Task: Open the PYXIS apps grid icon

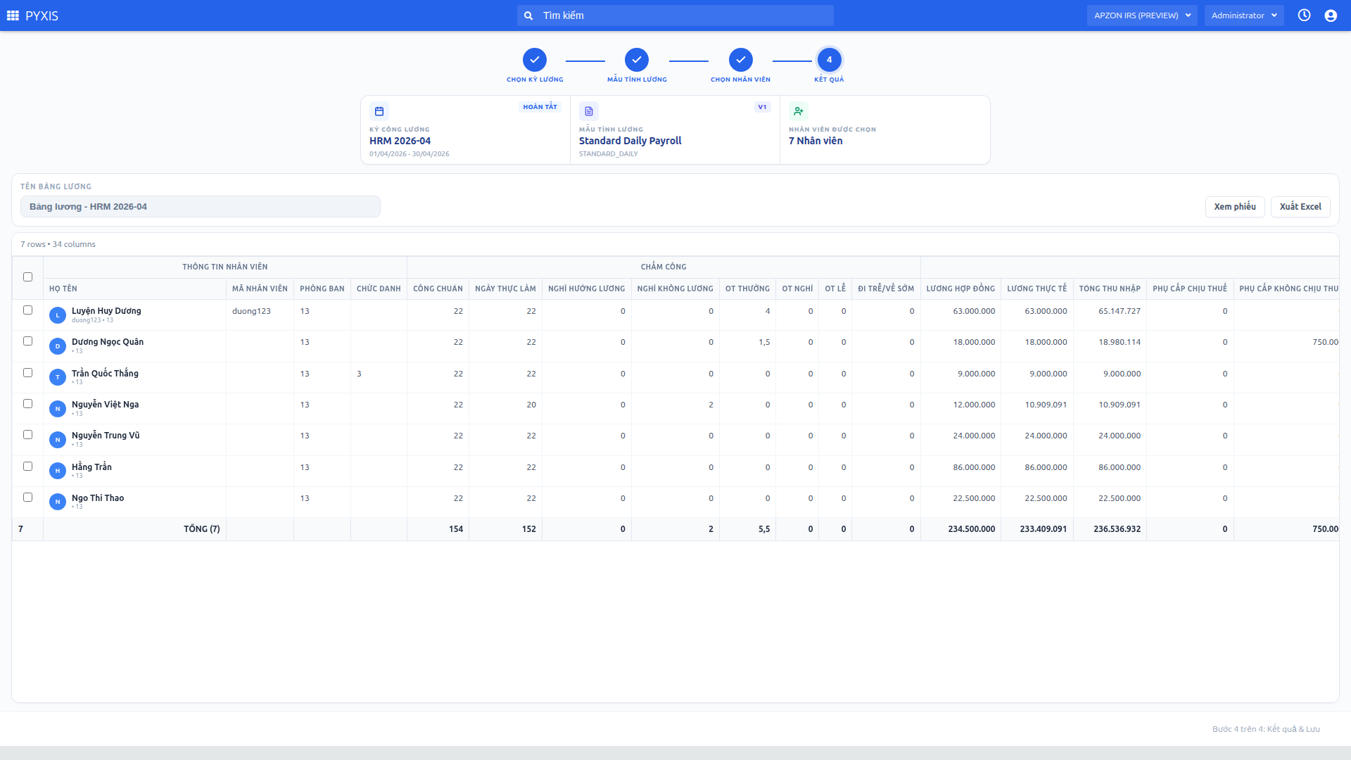Action: 13,15
